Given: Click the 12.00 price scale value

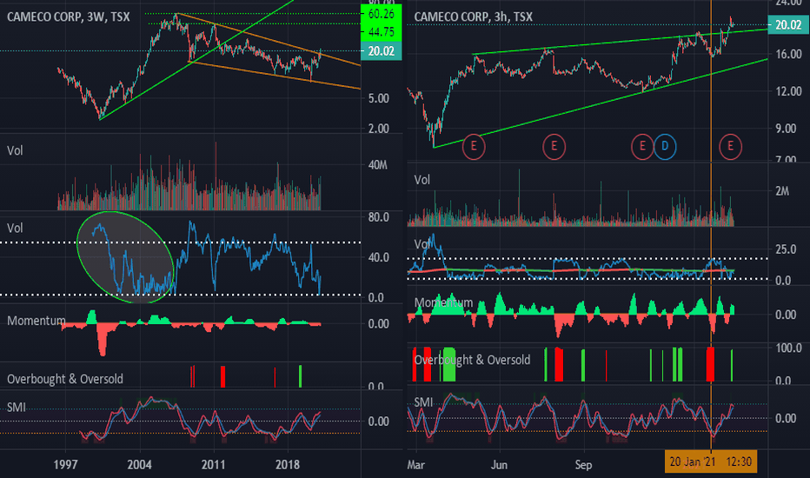Looking at the screenshot, I should 788,91.
